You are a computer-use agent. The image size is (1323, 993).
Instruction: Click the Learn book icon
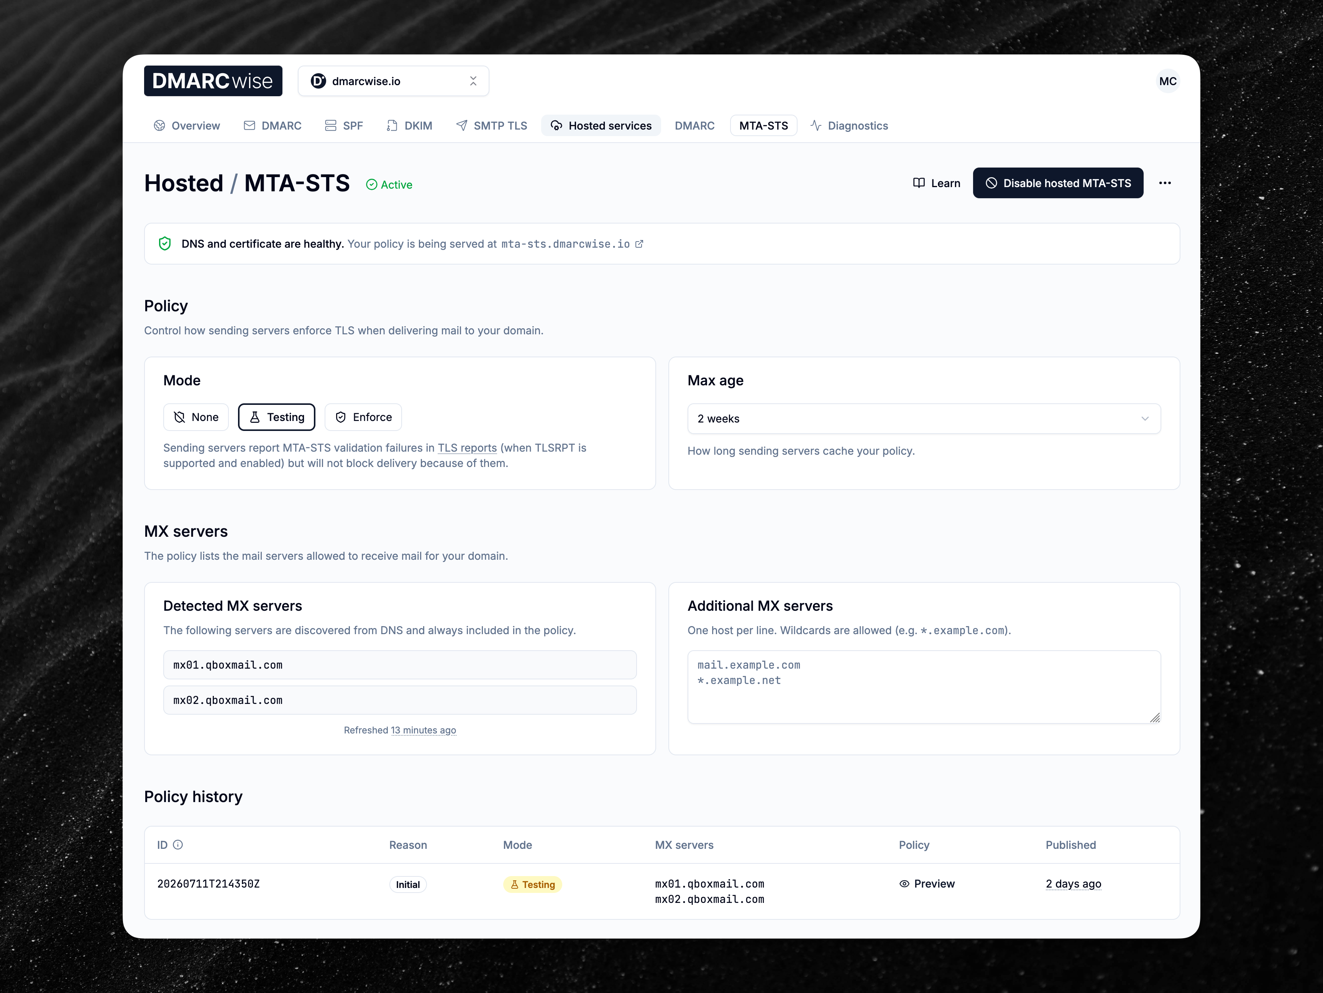click(919, 183)
